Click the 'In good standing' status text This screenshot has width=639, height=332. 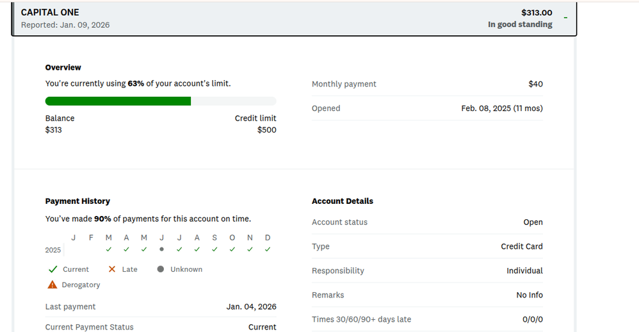click(x=520, y=24)
